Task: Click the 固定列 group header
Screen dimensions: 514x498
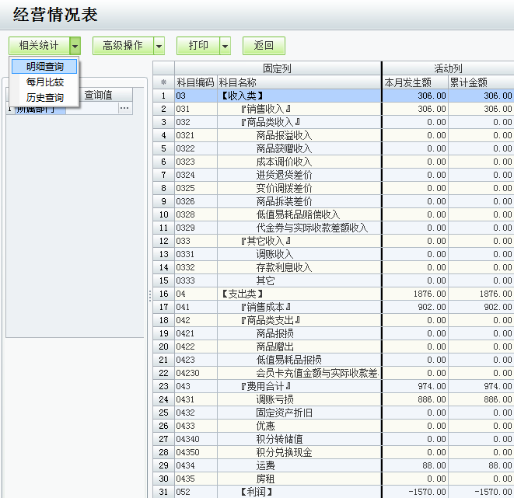Action: [x=278, y=68]
